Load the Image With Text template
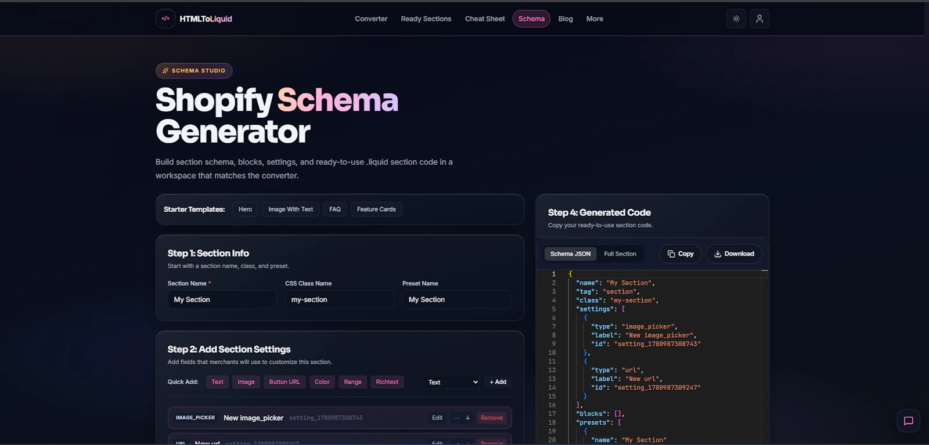 [x=290, y=209]
